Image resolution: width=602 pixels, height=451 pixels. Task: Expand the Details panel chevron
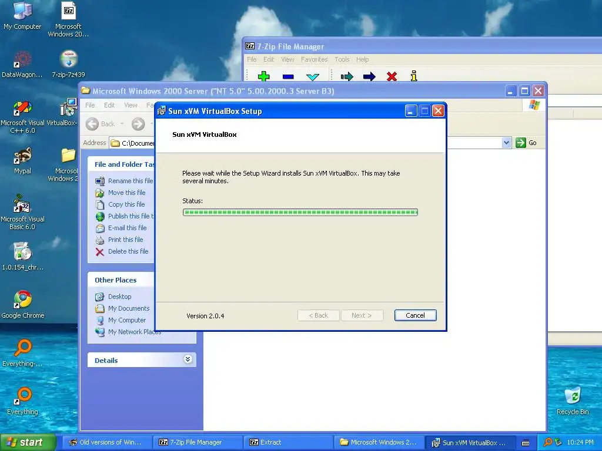(x=188, y=359)
